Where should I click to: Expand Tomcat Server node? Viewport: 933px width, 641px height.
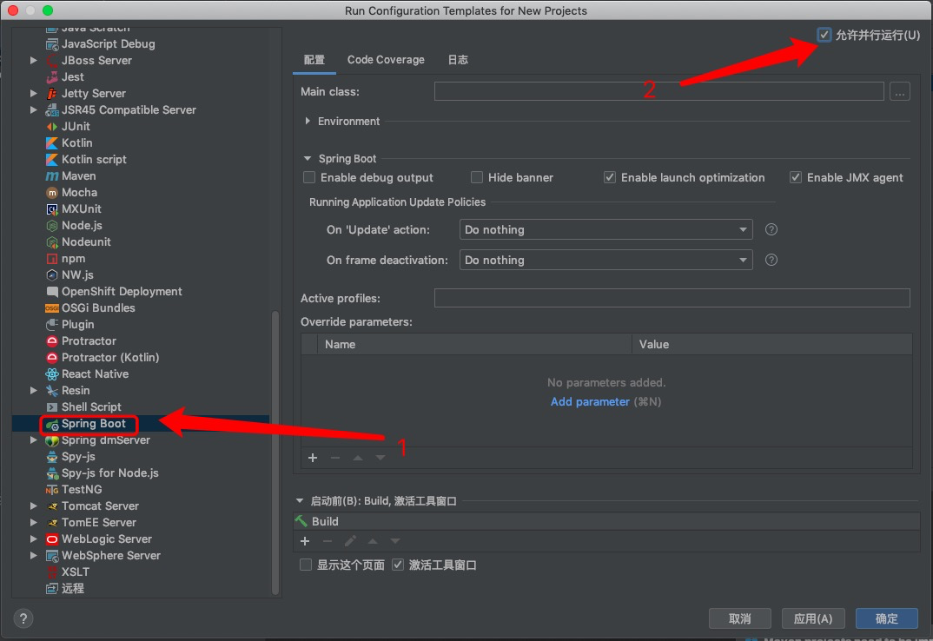pyautogui.click(x=34, y=506)
